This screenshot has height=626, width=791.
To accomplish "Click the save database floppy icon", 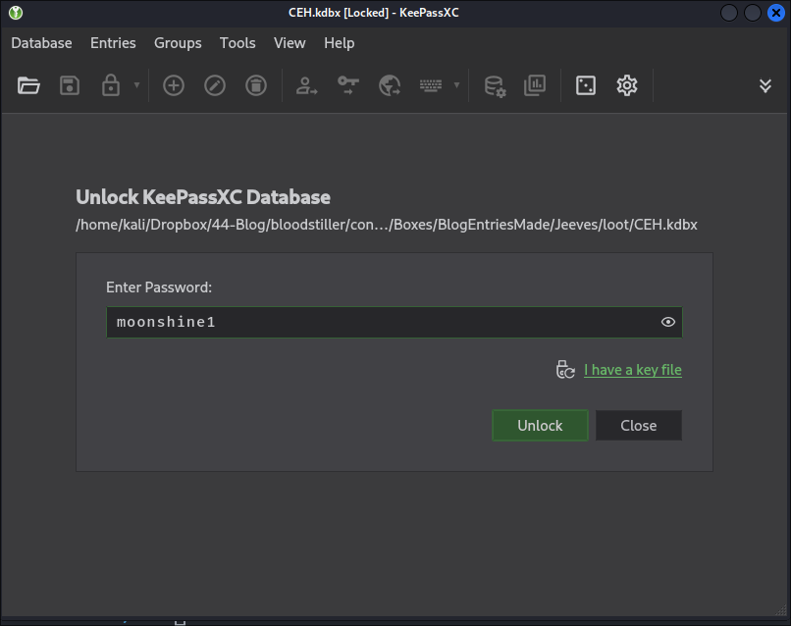I will [70, 85].
